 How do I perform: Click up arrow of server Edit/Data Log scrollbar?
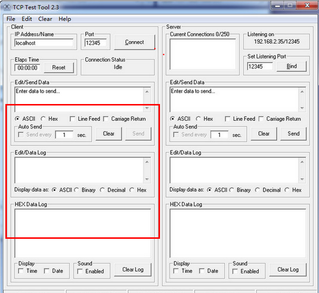coord(302,162)
